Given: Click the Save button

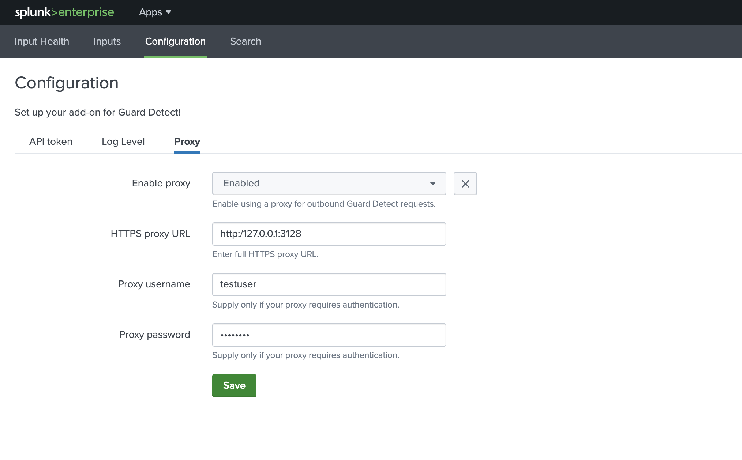Looking at the screenshot, I should [234, 385].
